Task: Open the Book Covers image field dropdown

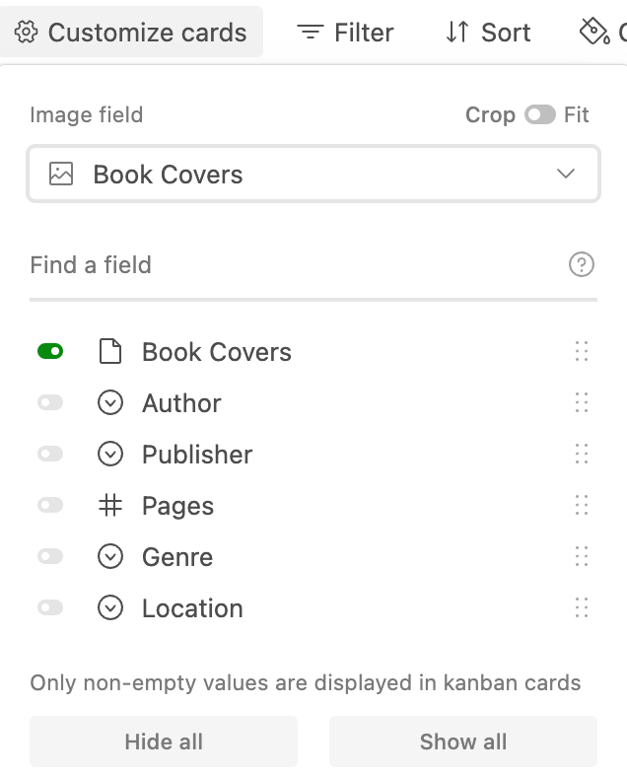Action: pyautogui.click(x=313, y=175)
